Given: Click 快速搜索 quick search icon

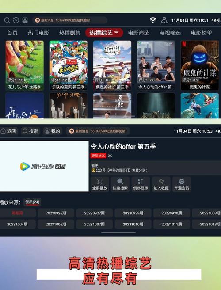Looking at the screenshot, I should (120, 181).
